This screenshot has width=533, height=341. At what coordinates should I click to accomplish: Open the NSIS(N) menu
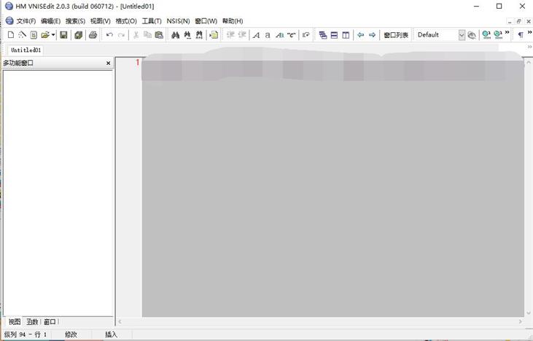click(178, 21)
